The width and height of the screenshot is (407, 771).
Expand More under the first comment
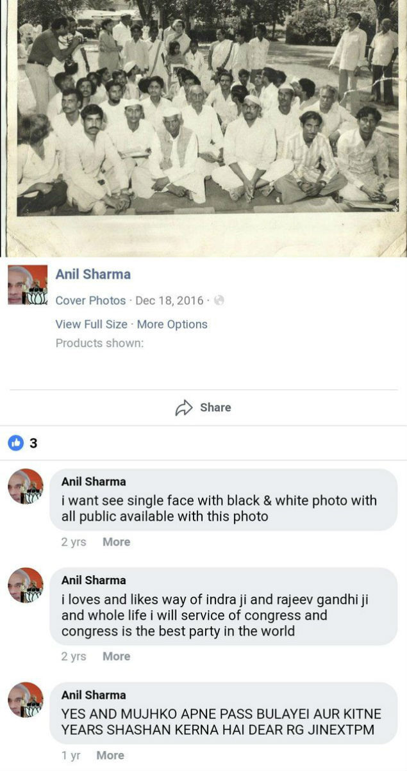click(116, 542)
